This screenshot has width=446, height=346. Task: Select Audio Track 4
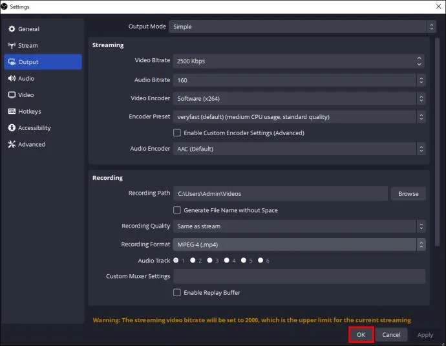pos(227,261)
